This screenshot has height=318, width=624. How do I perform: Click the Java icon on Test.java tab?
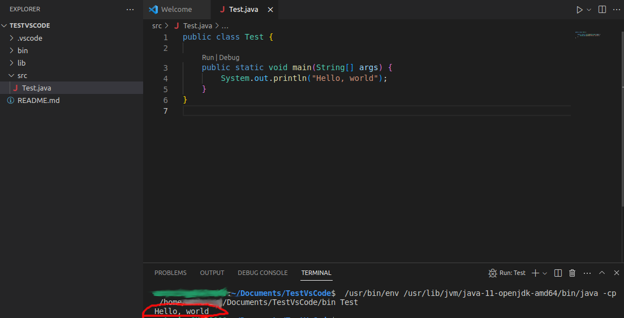click(x=222, y=10)
